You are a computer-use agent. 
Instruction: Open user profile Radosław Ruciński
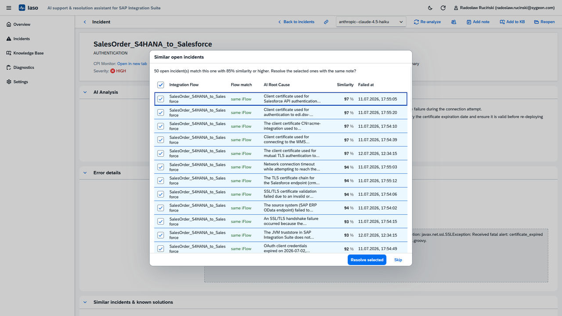504,8
